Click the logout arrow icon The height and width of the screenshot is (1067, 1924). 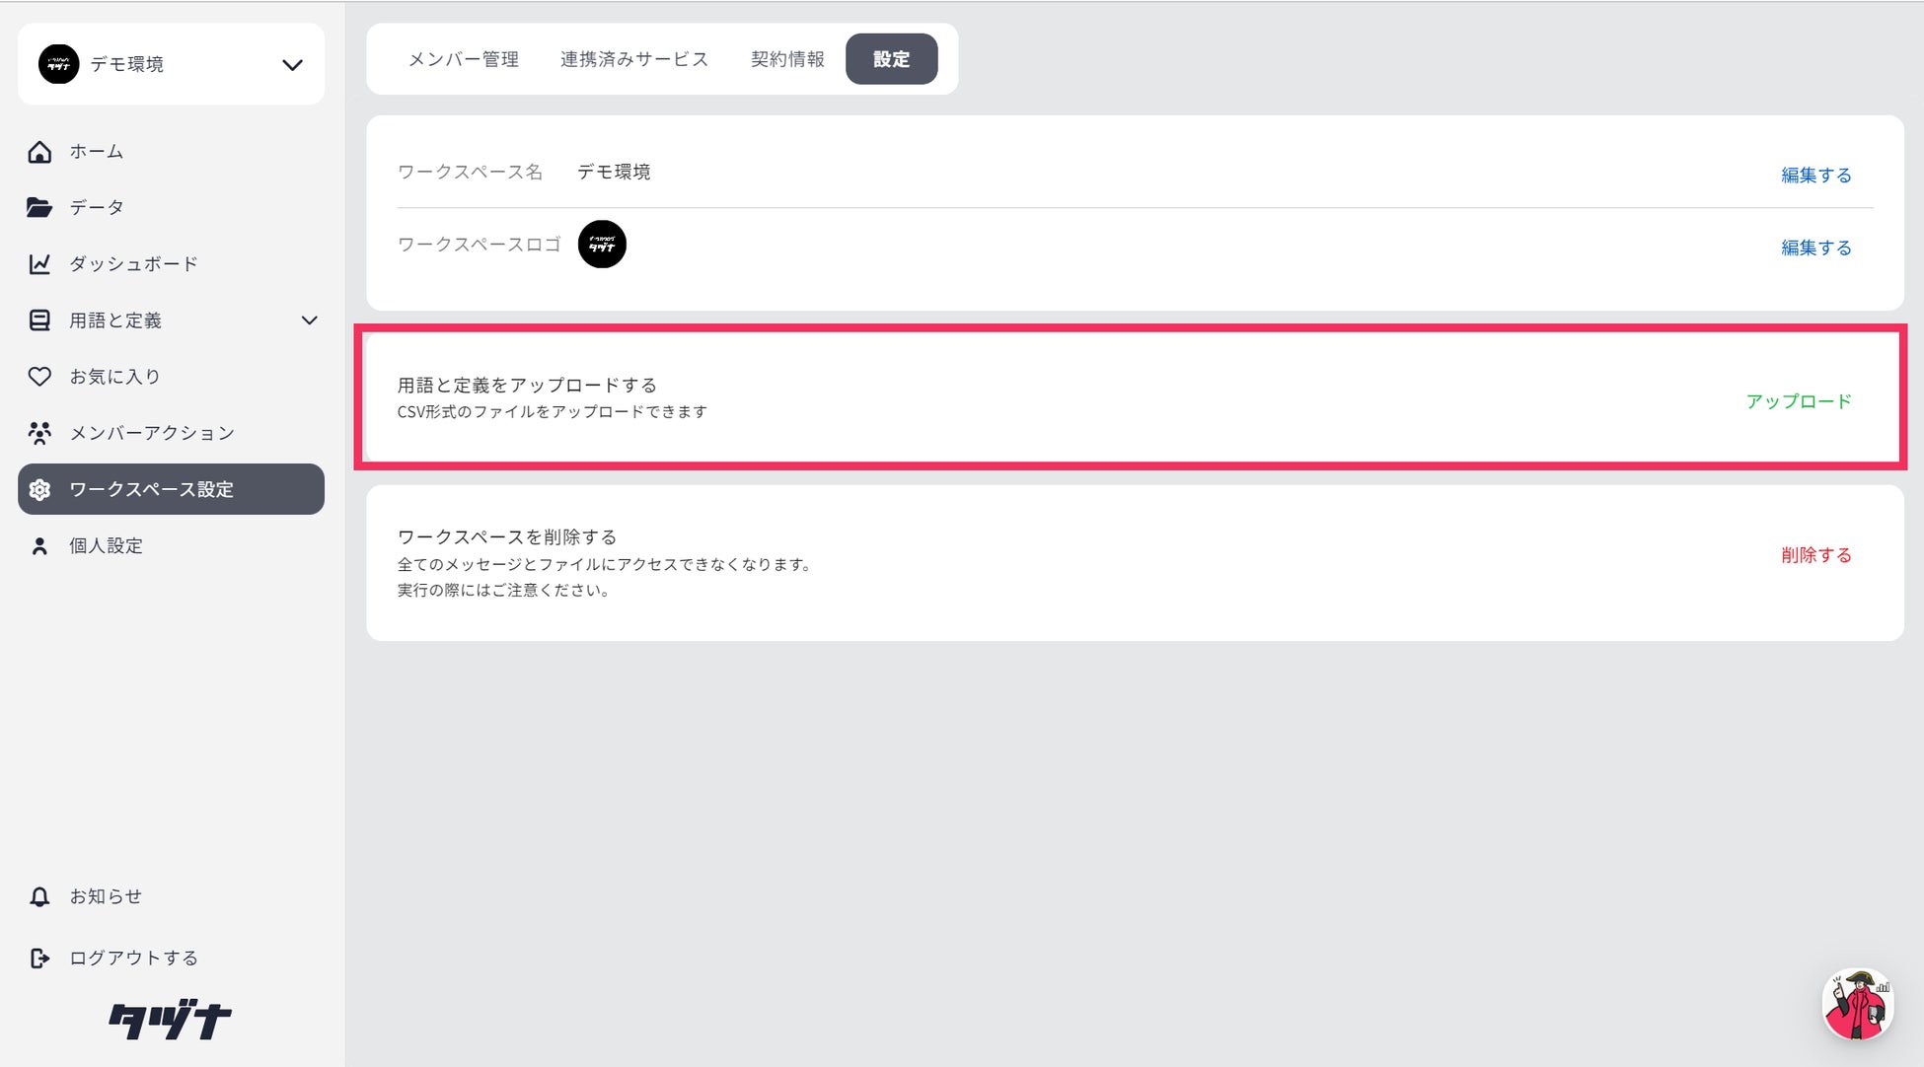(x=39, y=958)
